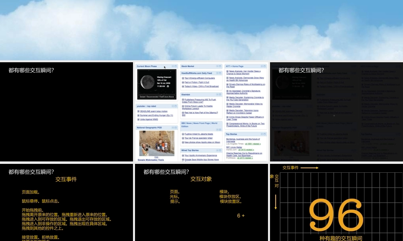
Task: Minimize the Current Moon Phase gadget
Action: coord(175,65)
